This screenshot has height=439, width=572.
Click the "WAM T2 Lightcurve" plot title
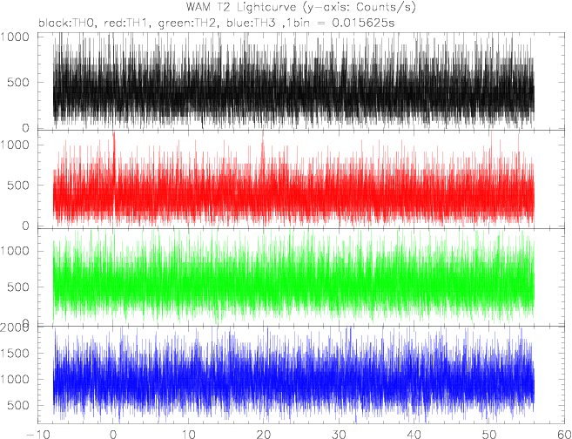(x=241, y=7)
